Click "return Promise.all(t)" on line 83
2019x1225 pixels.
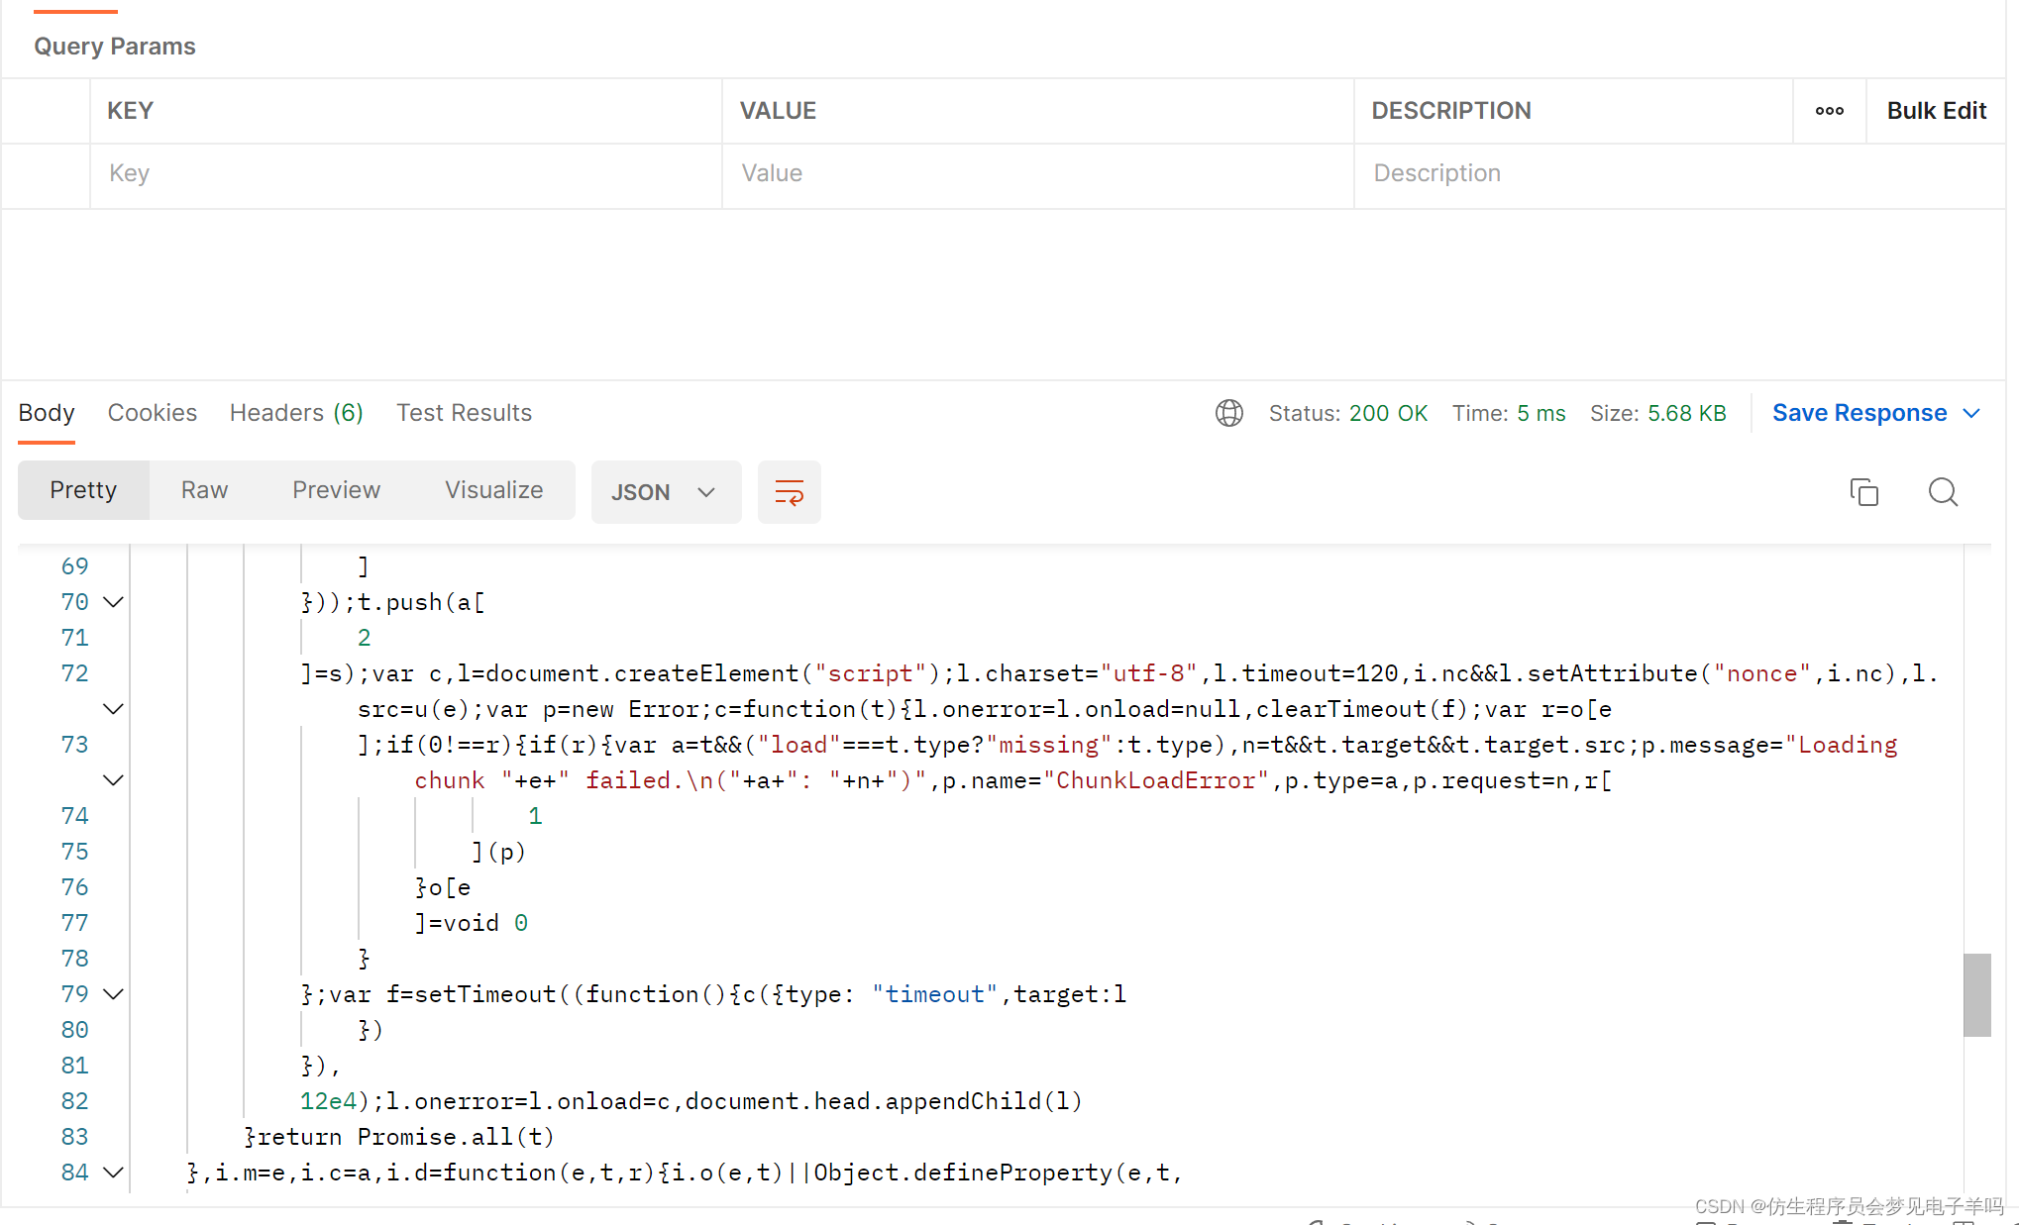pos(406,1137)
